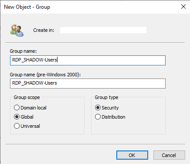Cancel the New Object dialog
The height and width of the screenshot is (164, 190).
tap(169, 155)
